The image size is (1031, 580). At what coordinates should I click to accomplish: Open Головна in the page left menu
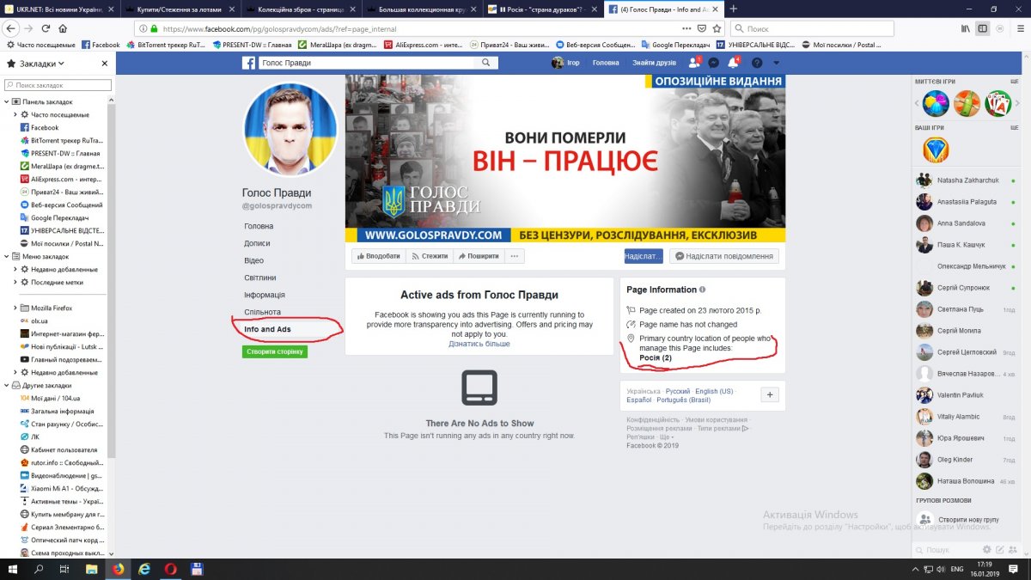pyautogui.click(x=259, y=226)
